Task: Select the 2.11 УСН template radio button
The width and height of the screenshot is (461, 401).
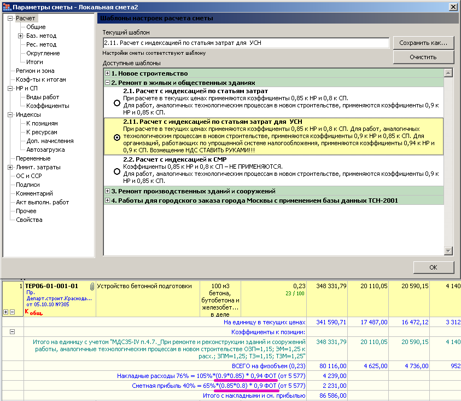Action: coord(116,137)
